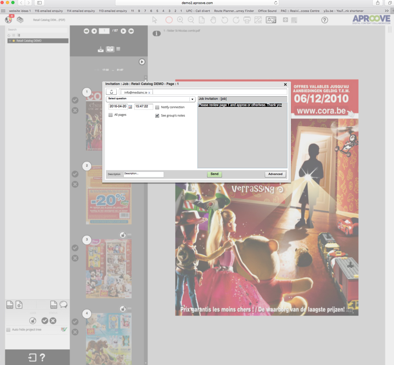
Task: Go to next page arrow in navigator
Action: click(123, 31)
